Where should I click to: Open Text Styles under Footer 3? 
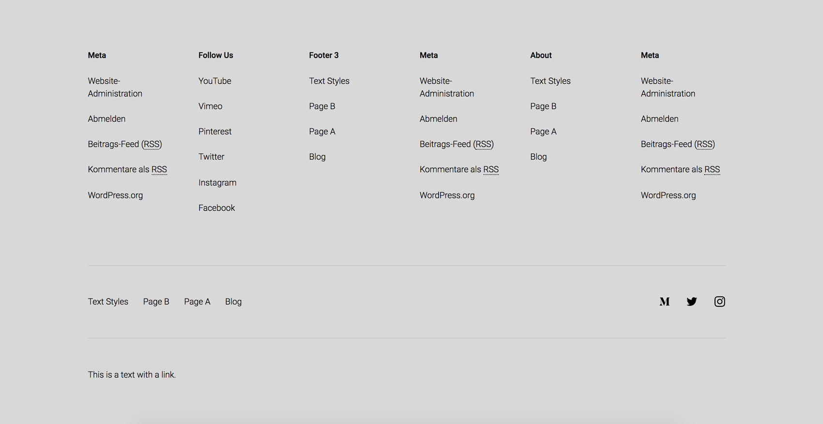[x=329, y=81]
